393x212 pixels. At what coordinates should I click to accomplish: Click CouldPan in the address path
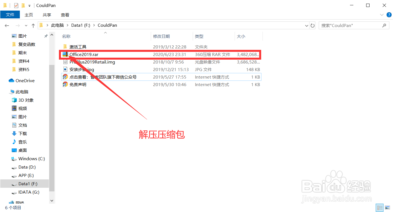[x=107, y=25]
